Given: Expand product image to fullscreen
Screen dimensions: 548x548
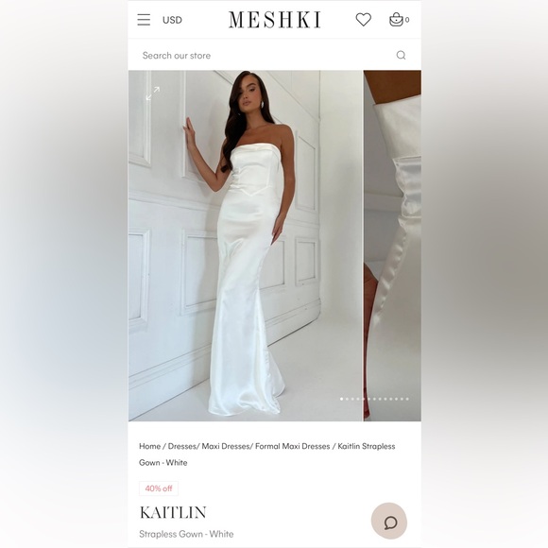Looking at the screenshot, I should tap(153, 94).
